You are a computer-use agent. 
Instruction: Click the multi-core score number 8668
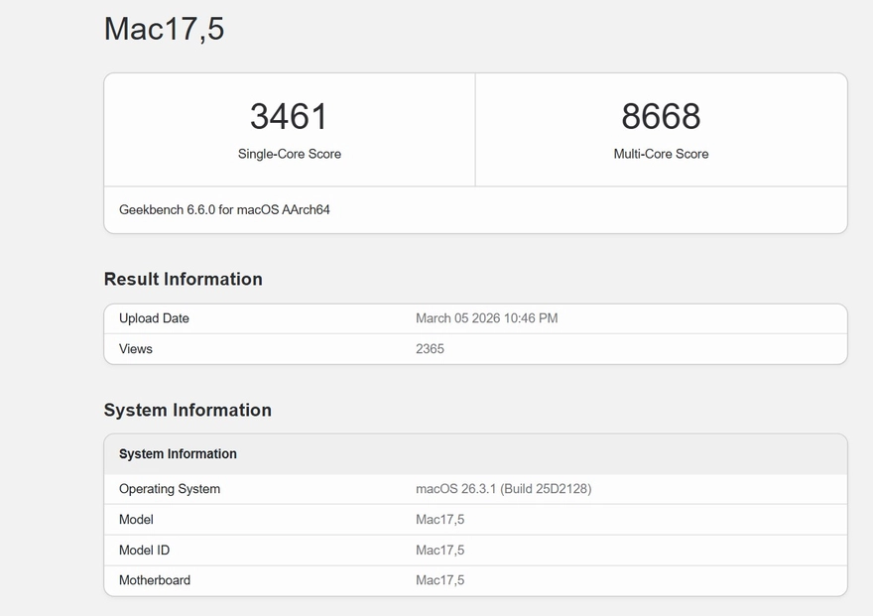click(661, 116)
